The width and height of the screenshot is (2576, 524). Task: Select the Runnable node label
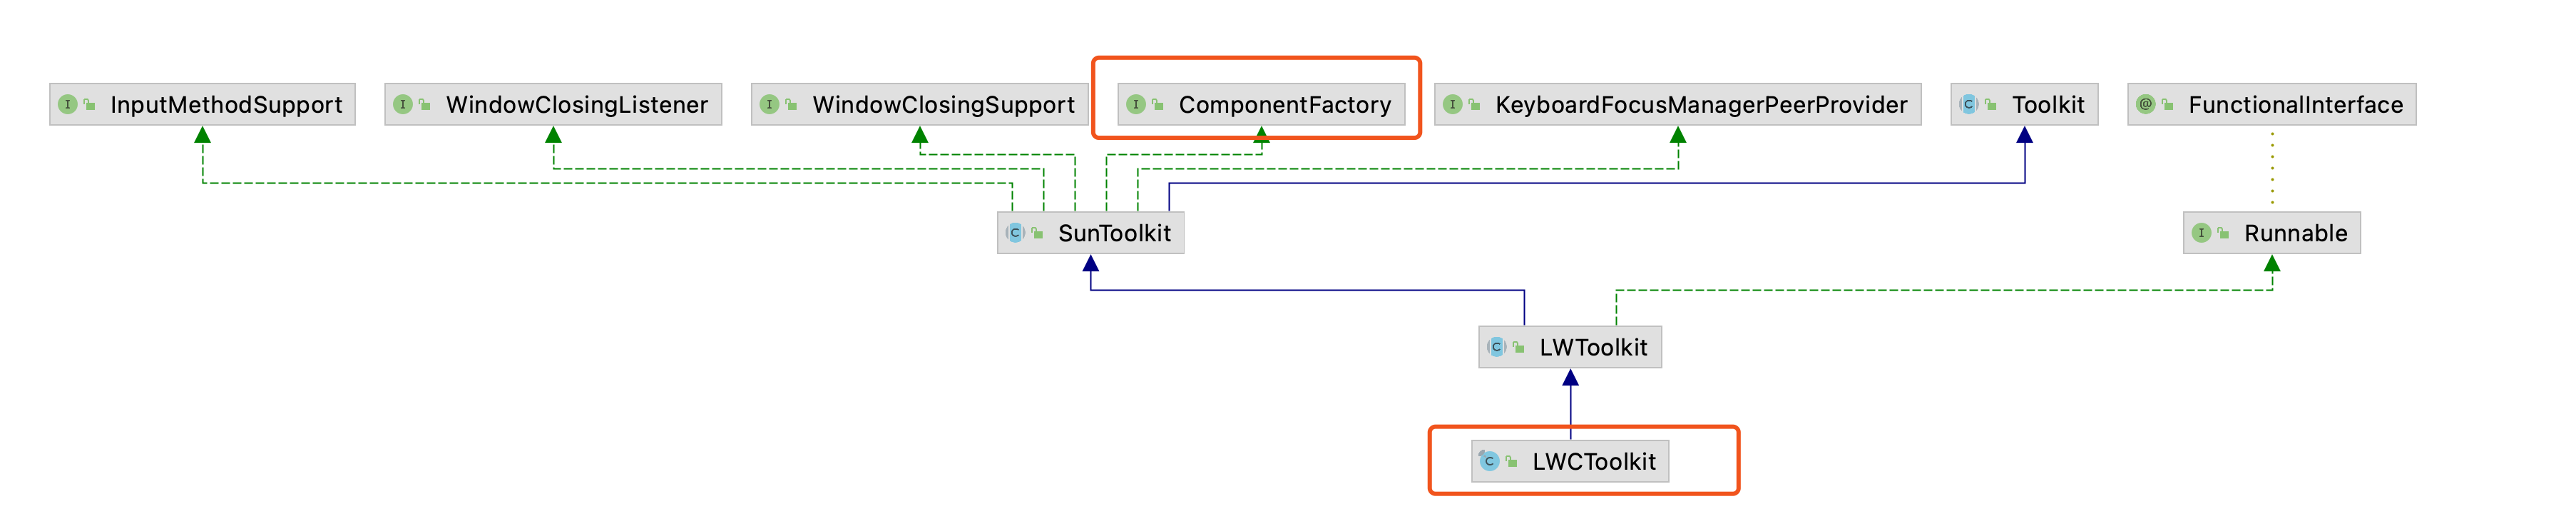tap(2295, 233)
